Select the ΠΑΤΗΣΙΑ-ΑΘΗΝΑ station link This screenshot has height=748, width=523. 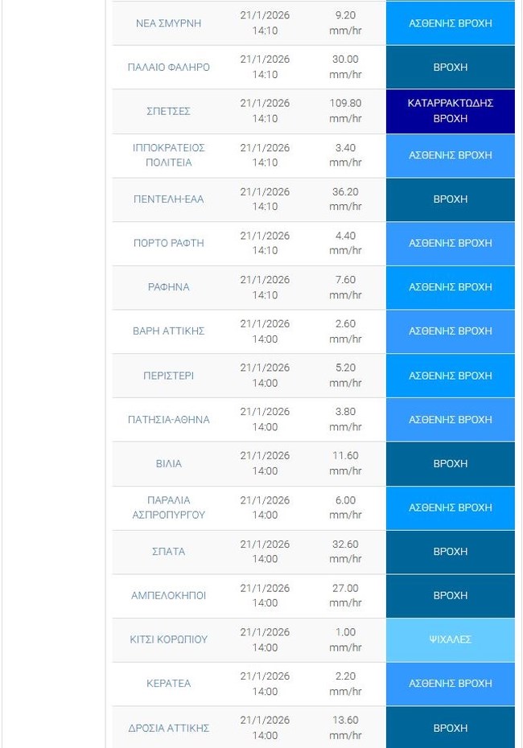168,420
